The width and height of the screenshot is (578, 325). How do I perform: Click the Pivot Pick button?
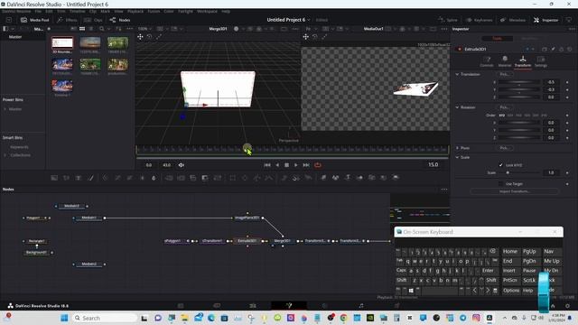[504, 148]
